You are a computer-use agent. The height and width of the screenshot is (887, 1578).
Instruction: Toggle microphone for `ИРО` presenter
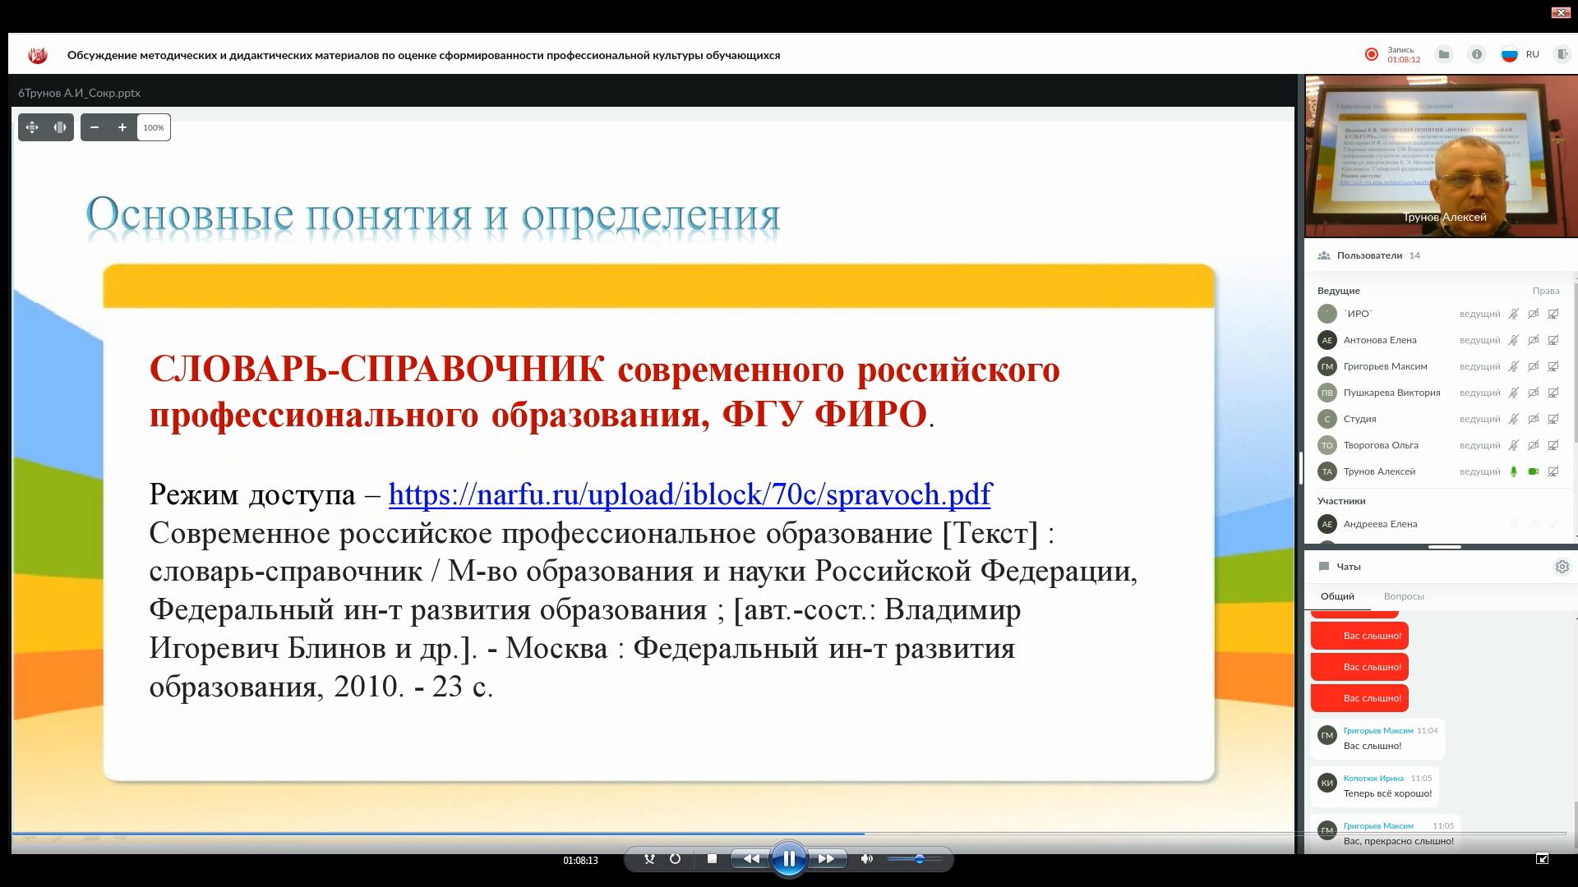[1513, 314]
